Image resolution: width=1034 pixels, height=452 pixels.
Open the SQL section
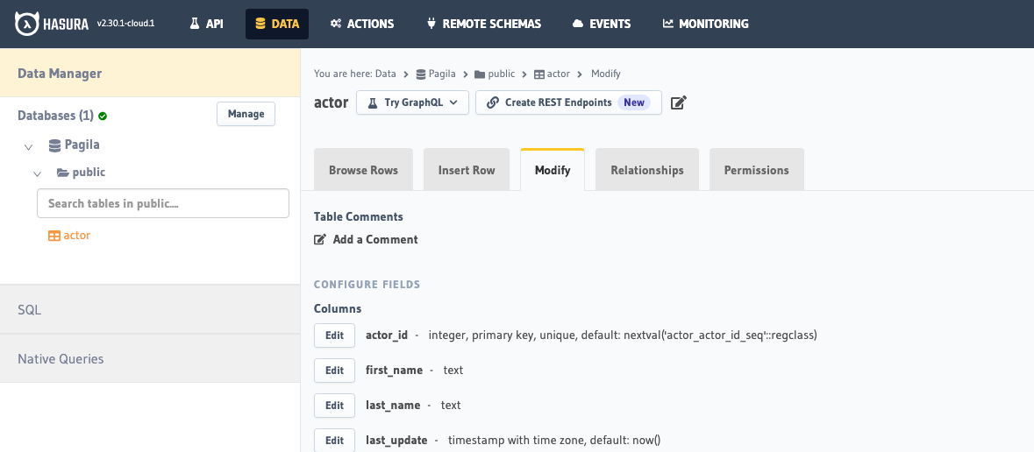[150, 310]
